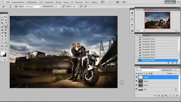
Task: Open the background color picker
Action: 5,56
